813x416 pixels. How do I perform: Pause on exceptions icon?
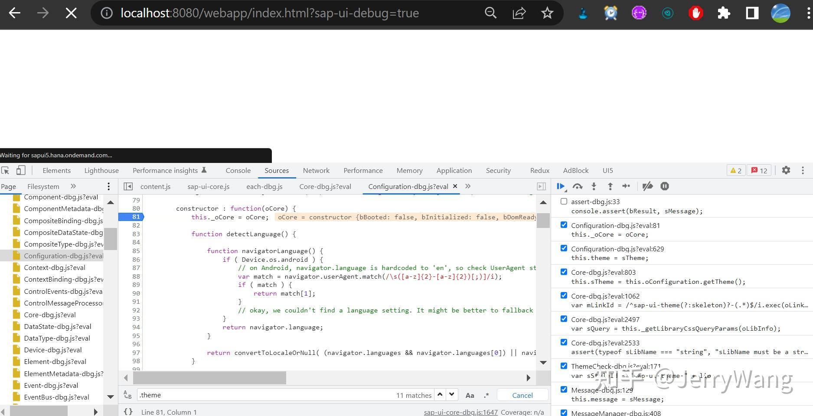(665, 186)
